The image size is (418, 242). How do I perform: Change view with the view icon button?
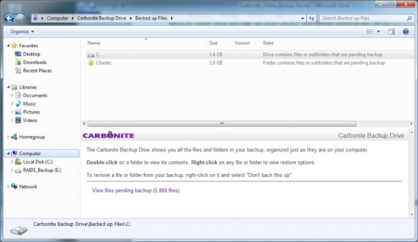370,32
